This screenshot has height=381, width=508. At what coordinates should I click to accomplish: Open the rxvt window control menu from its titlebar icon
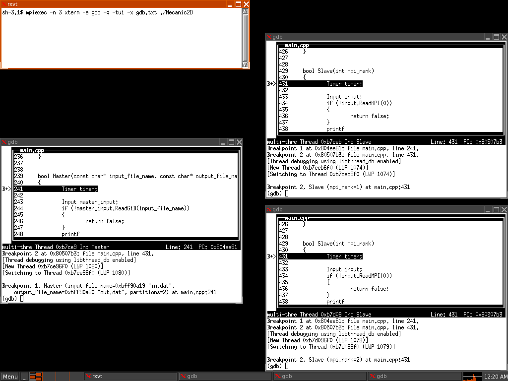(x=4, y=4)
